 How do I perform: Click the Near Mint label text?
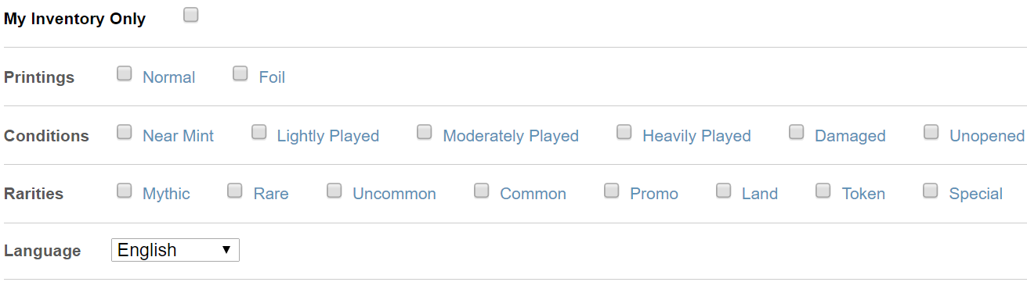[178, 136]
